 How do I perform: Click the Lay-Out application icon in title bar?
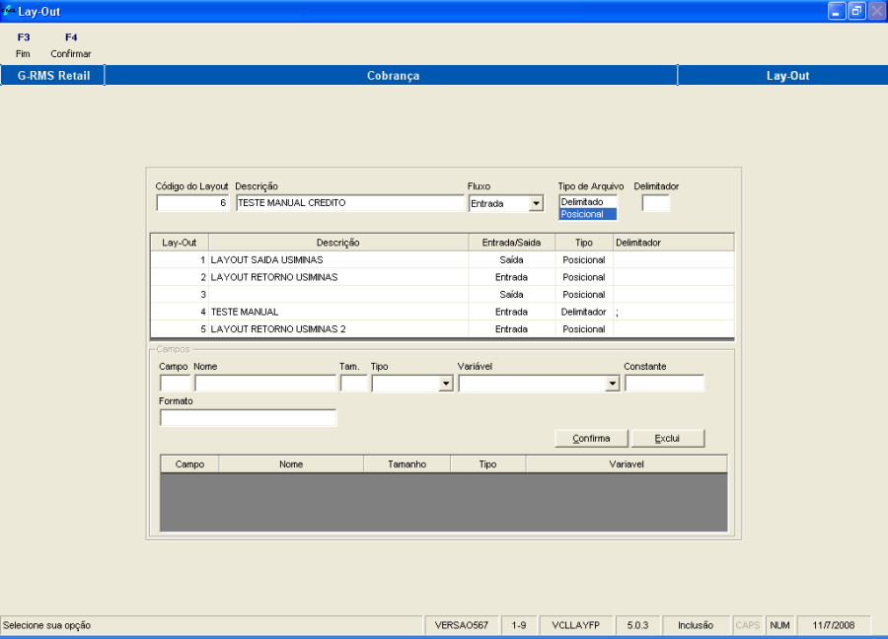tap(9, 11)
